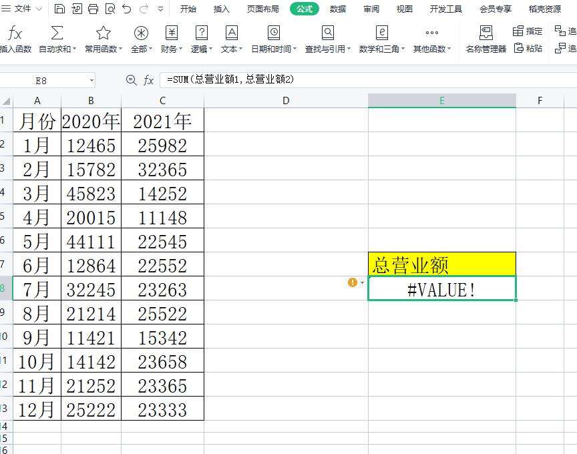Click the 粘贴 names button
Screen dimensions: 577x454
click(x=528, y=48)
